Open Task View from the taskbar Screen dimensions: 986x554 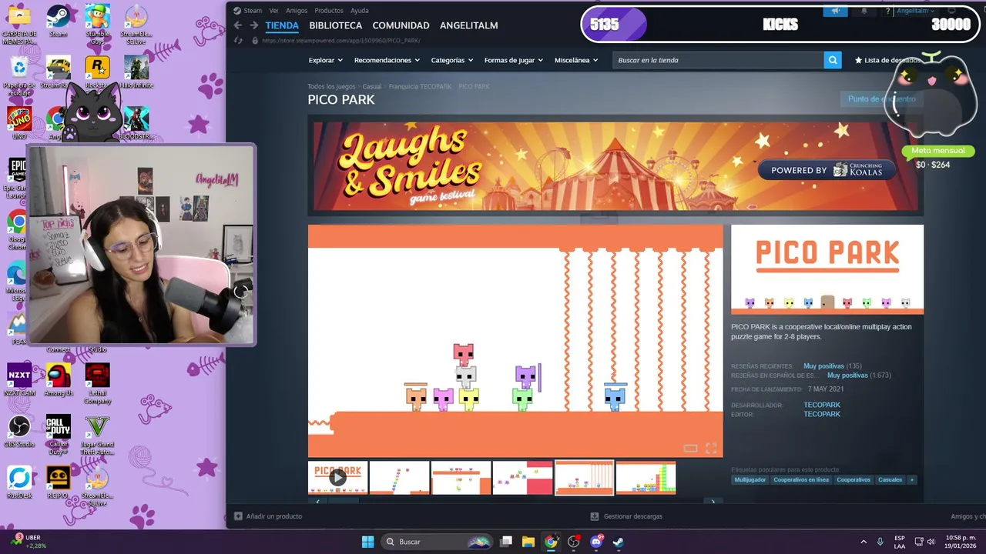506,542
